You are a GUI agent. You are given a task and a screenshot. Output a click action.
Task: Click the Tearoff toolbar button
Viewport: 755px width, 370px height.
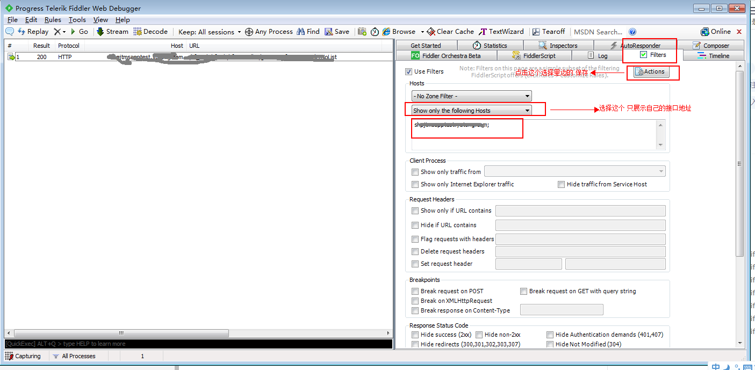tap(549, 32)
